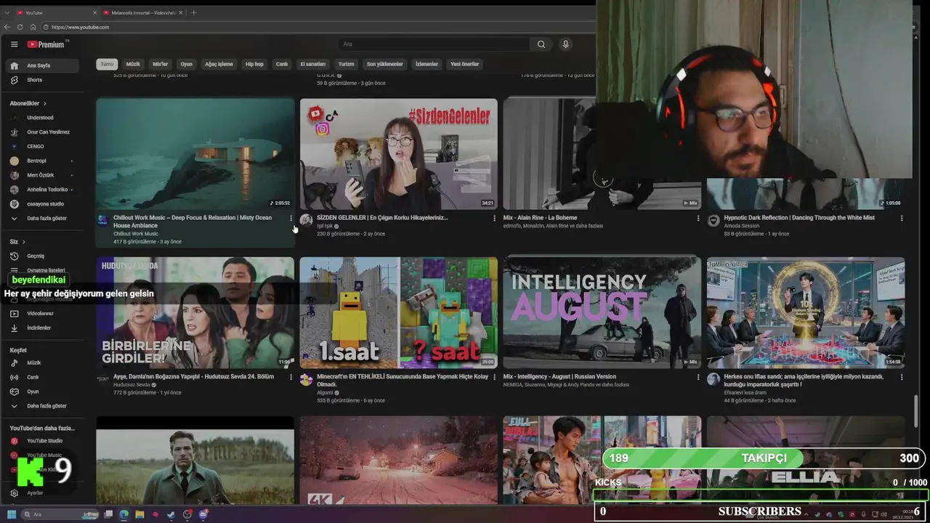930x523 pixels.
Task: Click the YouTube Premium logo
Action: (x=46, y=44)
